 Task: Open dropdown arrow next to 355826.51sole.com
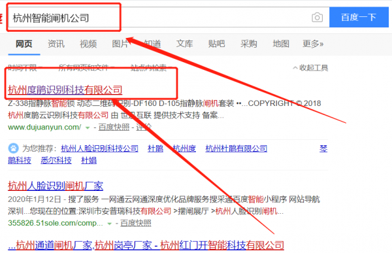[109, 224]
